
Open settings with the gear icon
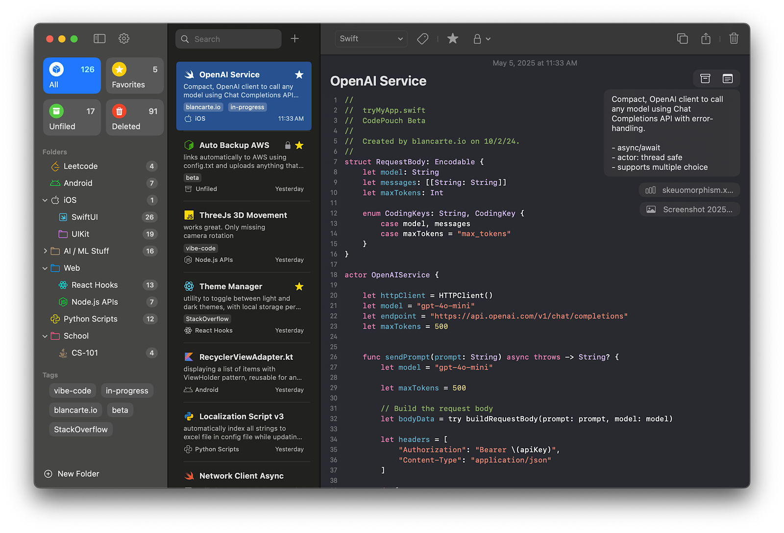(124, 39)
